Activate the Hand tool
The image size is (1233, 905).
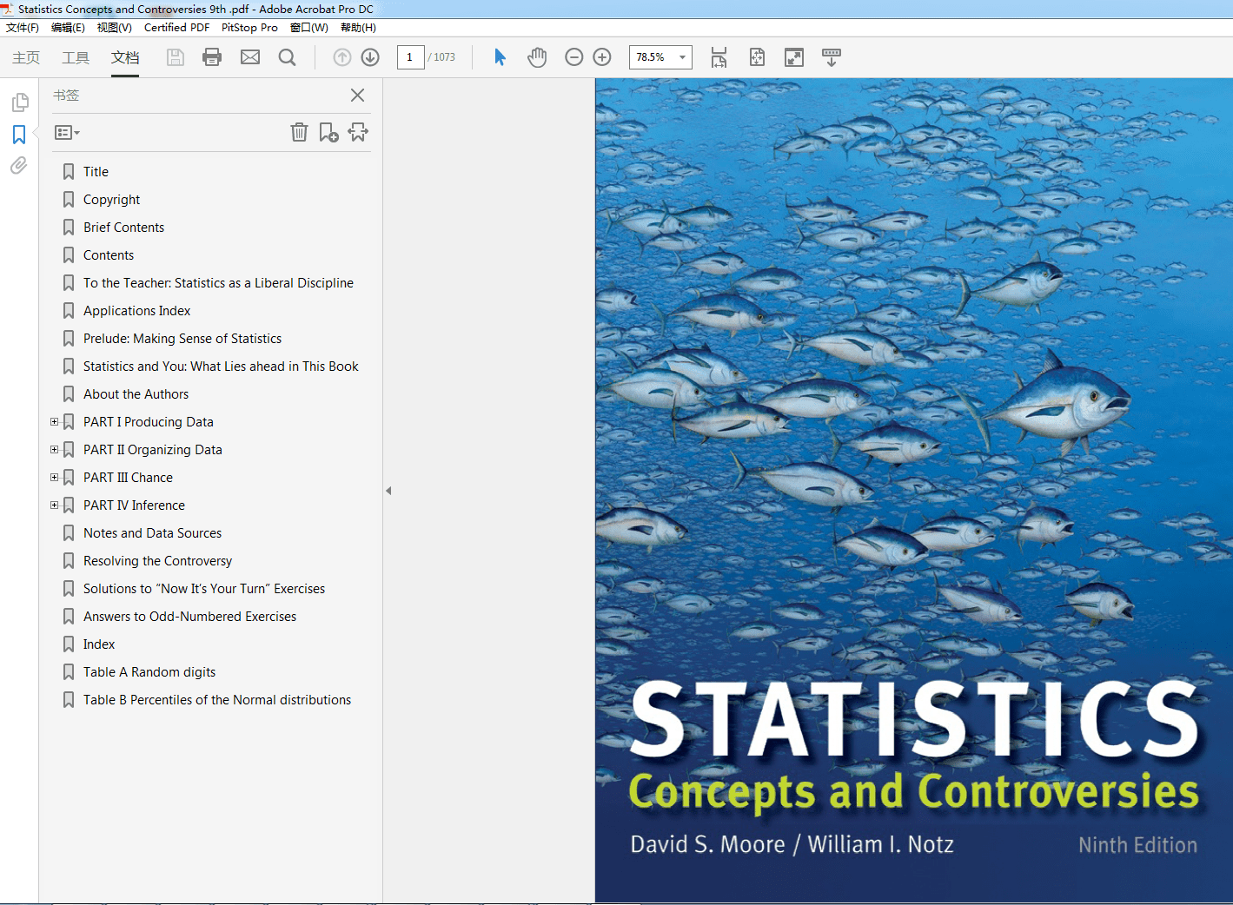point(537,56)
